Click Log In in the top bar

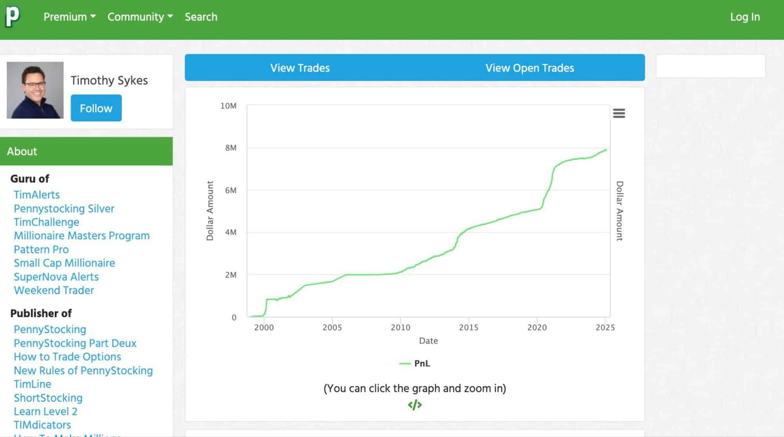tap(744, 17)
